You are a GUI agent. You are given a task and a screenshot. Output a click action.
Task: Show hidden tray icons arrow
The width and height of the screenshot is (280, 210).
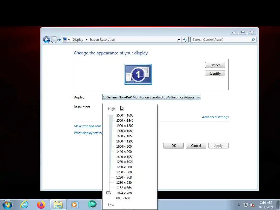click(x=239, y=205)
